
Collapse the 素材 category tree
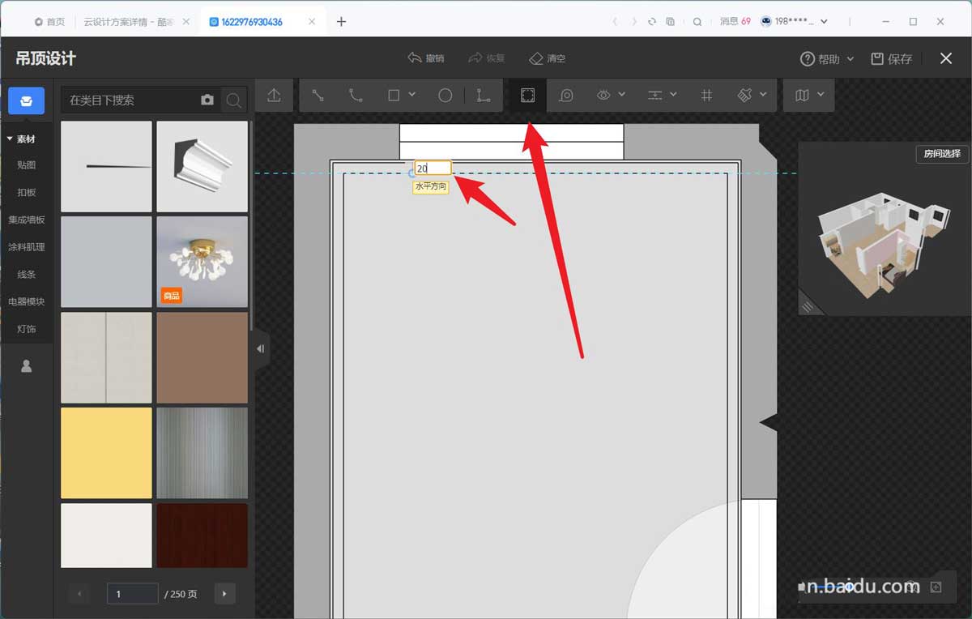10,139
